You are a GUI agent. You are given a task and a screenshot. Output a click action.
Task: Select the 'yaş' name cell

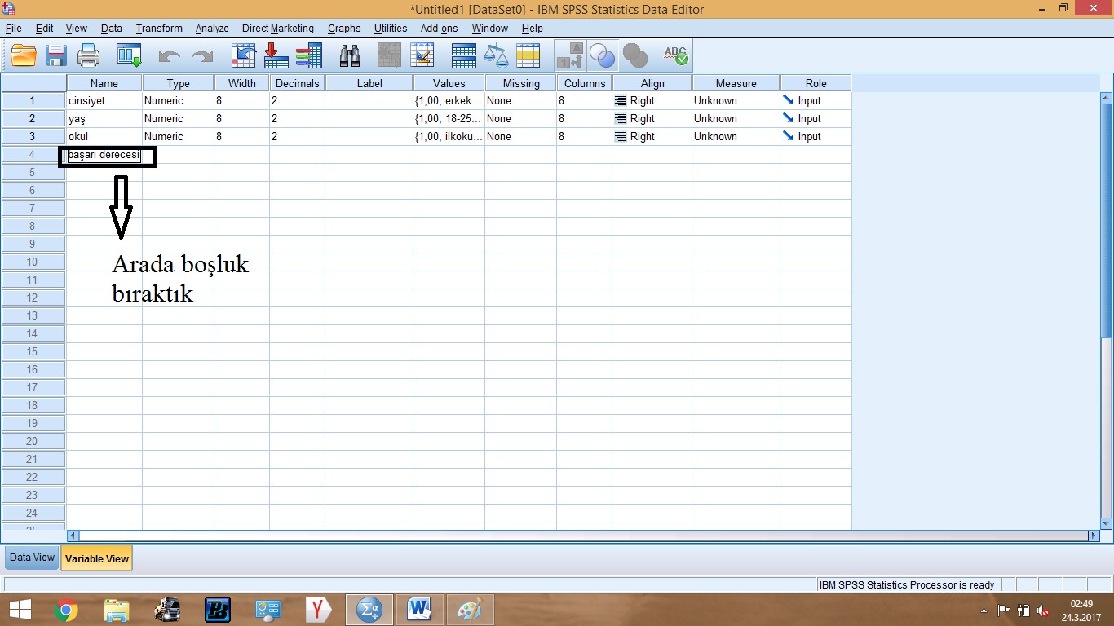pos(104,119)
